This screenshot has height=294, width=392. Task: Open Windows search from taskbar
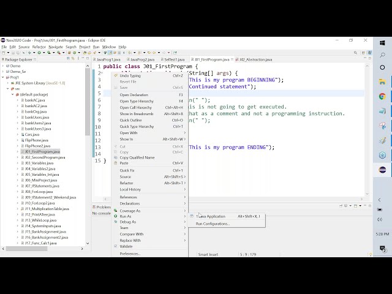(x=382, y=55)
